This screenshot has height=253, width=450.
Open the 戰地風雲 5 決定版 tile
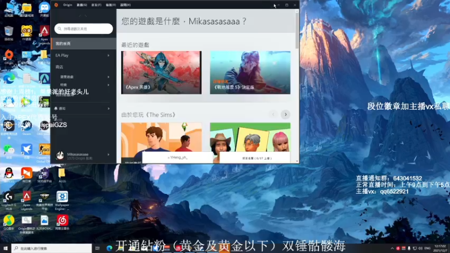click(250, 73)
